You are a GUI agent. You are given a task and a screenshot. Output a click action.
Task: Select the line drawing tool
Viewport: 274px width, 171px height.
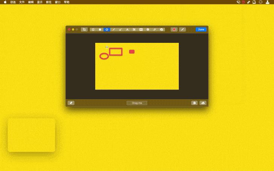click(x=114, y=29)
